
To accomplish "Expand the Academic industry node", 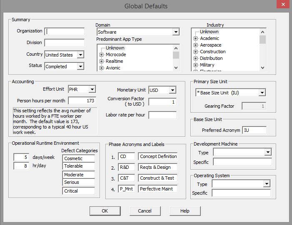I will (195, 39).
